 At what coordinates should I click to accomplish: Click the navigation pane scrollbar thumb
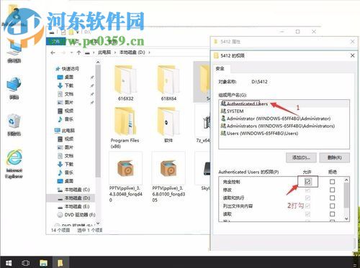tap(98, 121)
